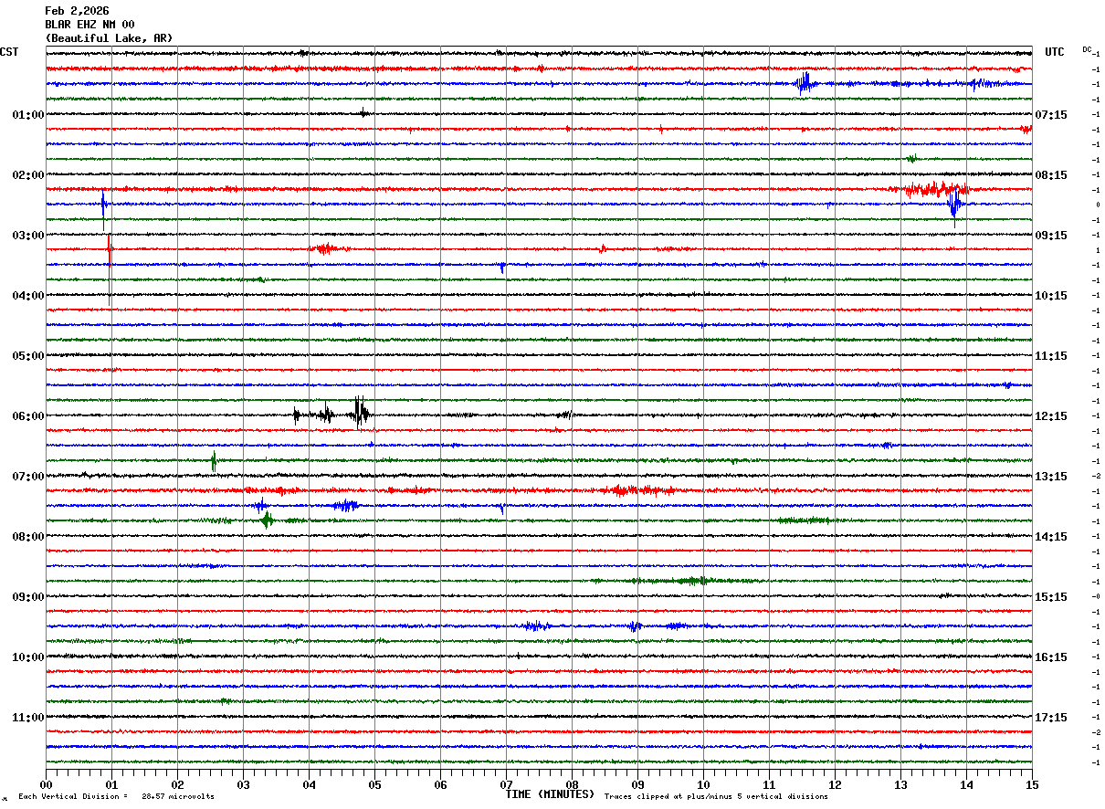Click the '07:15' UTC time label

(1052, 115)
